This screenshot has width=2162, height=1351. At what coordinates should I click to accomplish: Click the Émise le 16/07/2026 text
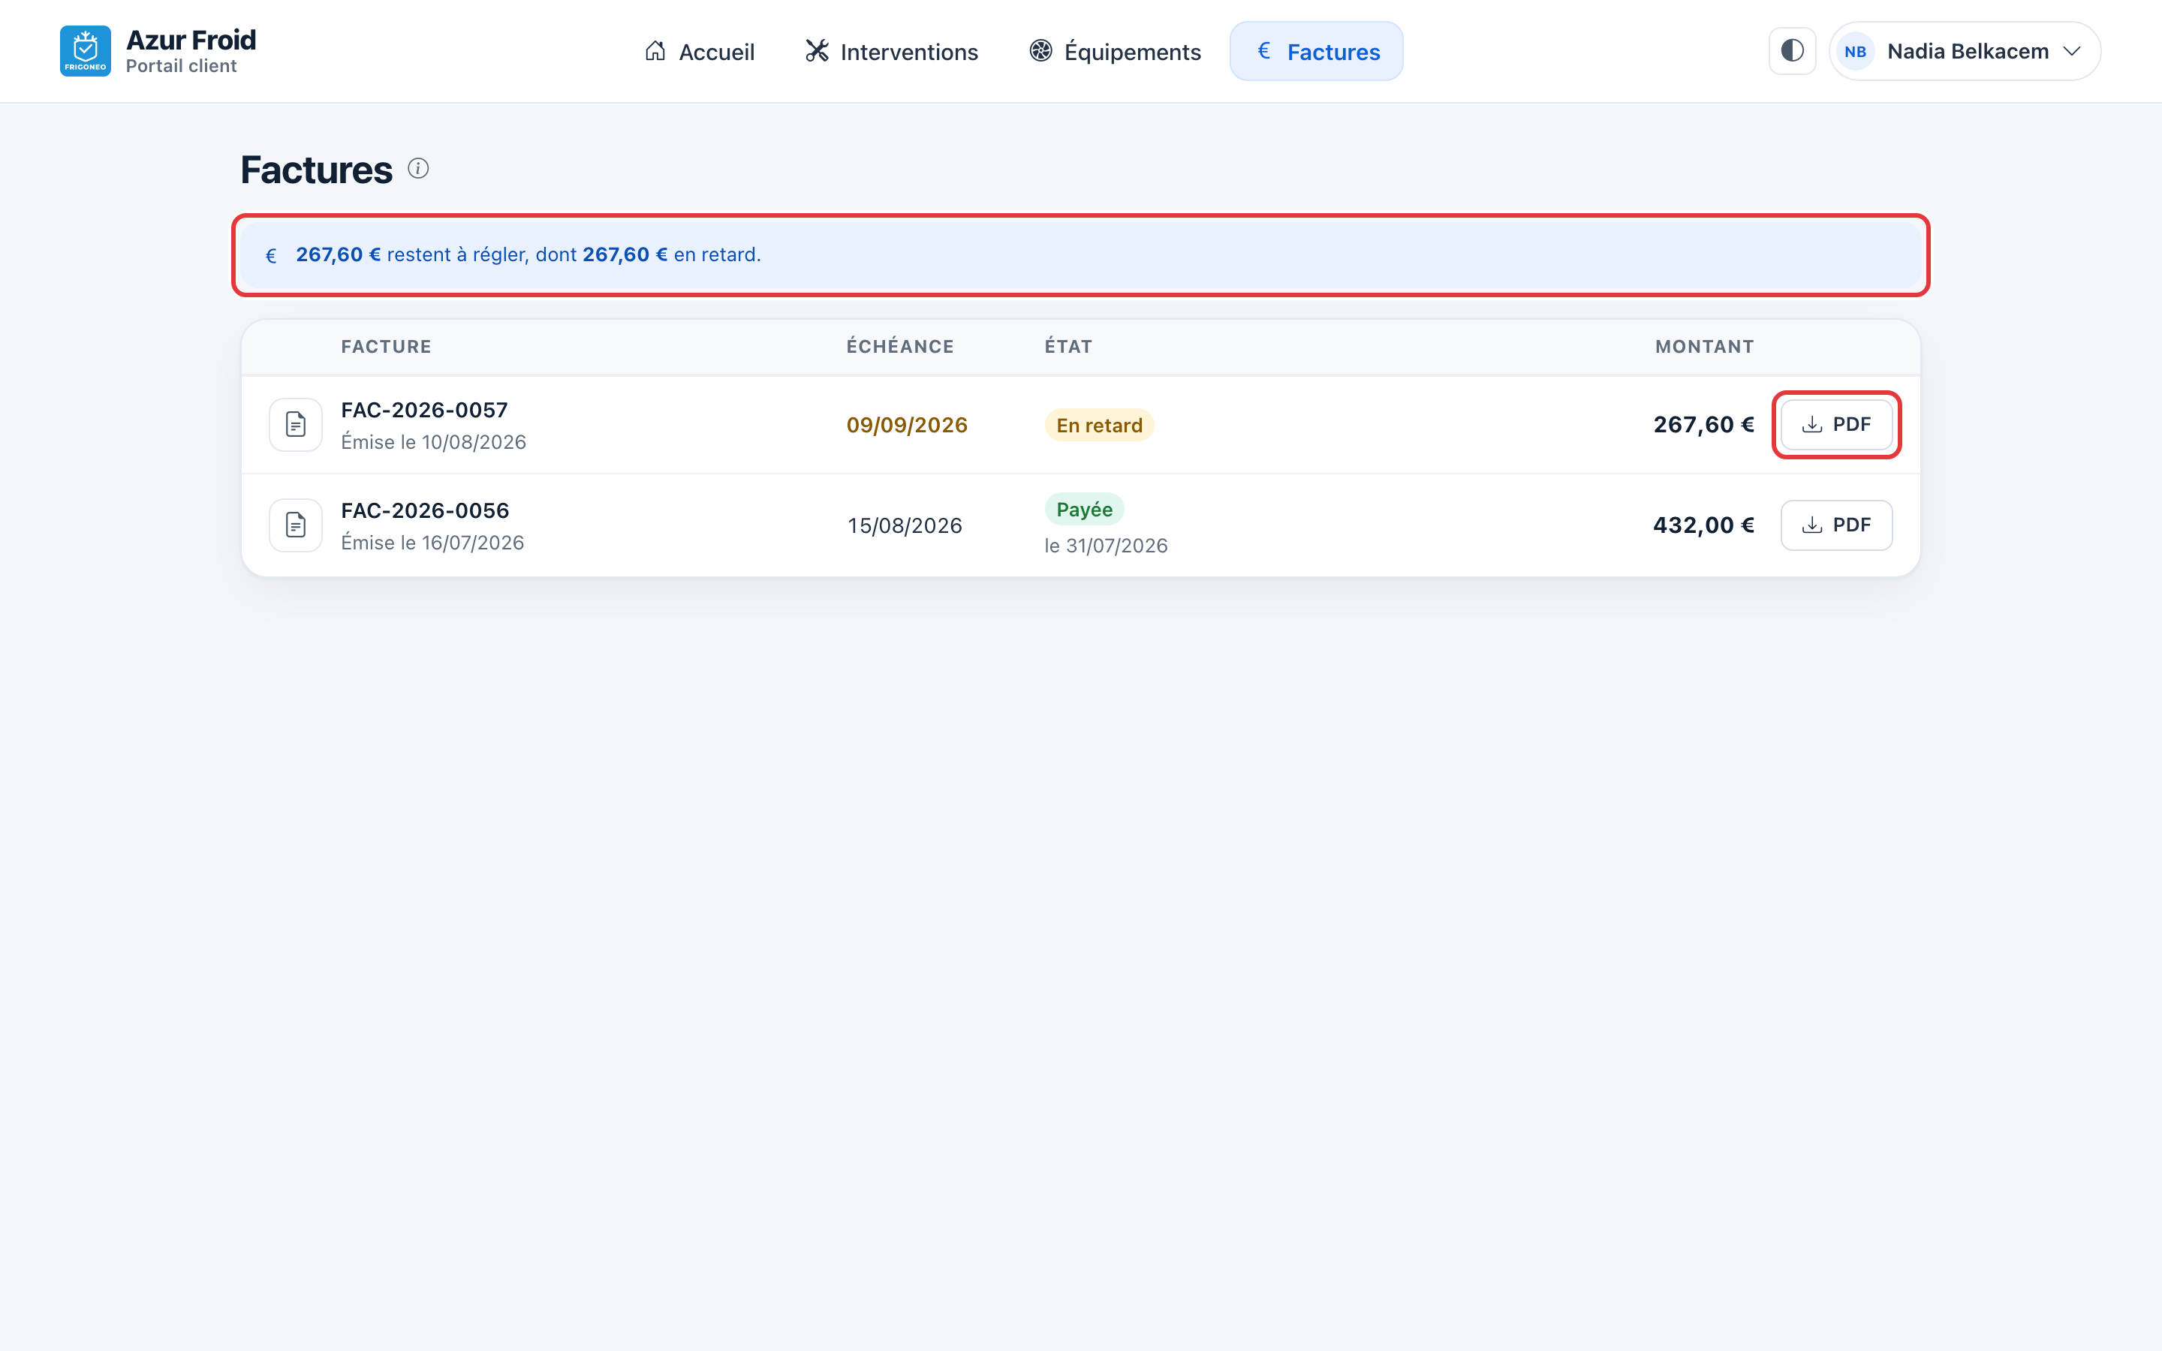432,543
